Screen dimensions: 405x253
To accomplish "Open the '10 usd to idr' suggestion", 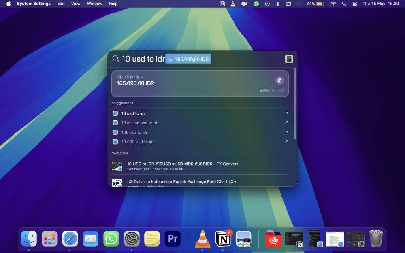I will pos(200,113).
